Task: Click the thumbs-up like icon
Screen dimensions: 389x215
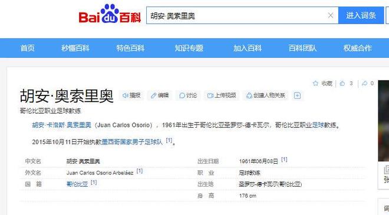Action: (342, 83)
